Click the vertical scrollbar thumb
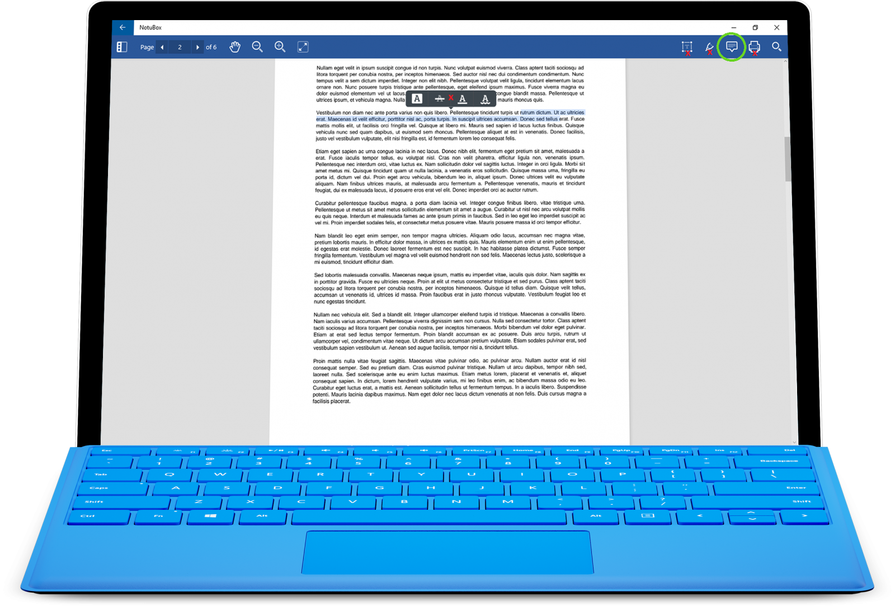Viewport: 895px width, 606px height. pyautogui.click(x=788, y=159)
